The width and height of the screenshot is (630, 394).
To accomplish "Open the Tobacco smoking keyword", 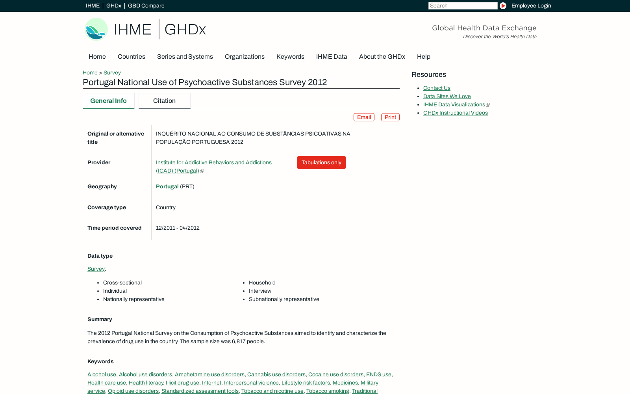I will point(328,391).
